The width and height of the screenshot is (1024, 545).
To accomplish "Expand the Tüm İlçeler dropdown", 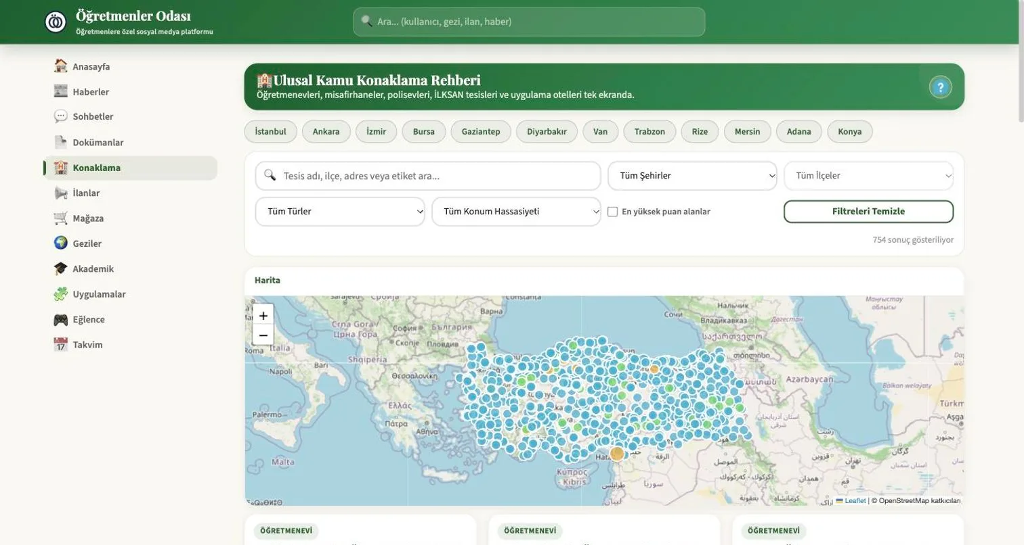I will [x=868, y=176].
